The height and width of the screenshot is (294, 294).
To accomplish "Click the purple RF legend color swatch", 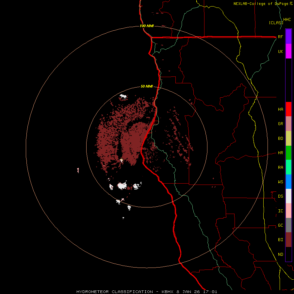I will pyautogui.click(x=288, y=37).
